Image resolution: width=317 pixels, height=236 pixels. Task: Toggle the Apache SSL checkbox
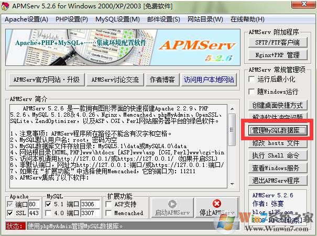click(10, 213)
